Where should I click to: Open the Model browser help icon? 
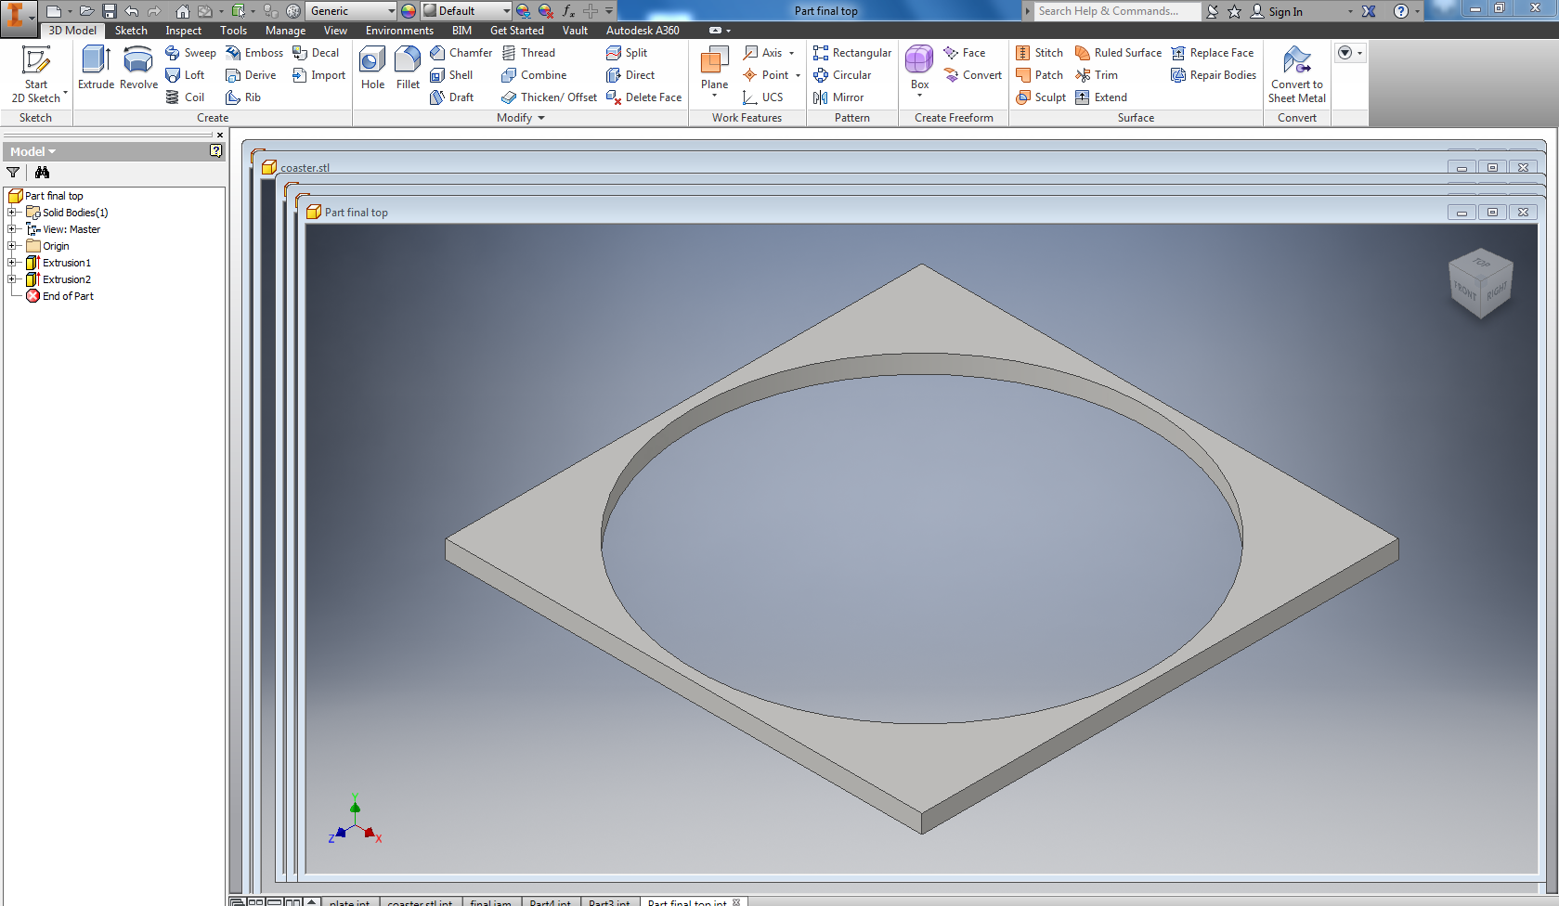[215, 150]
